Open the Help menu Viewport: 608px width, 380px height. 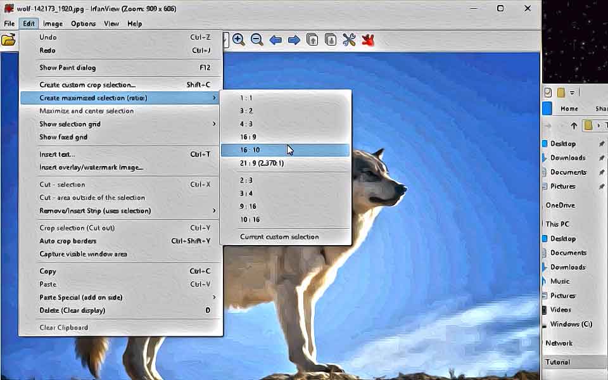click(134, 23)
